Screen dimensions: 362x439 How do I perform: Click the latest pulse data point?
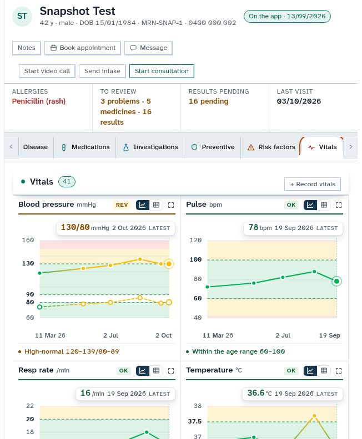click(336, 281)
